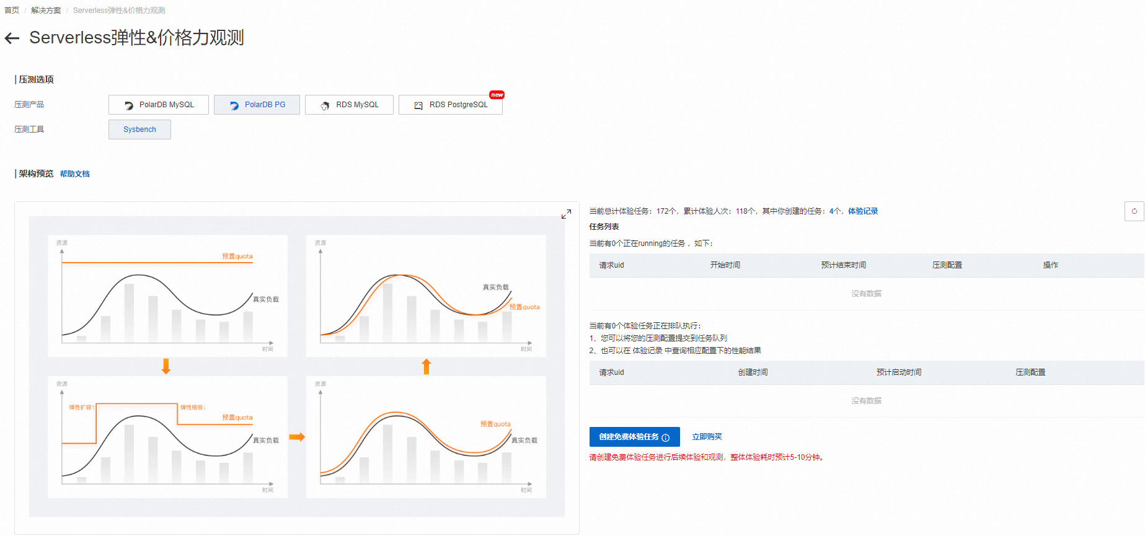Click the red 请创建免费体验任务 notice text

click(x=707, y=457)
